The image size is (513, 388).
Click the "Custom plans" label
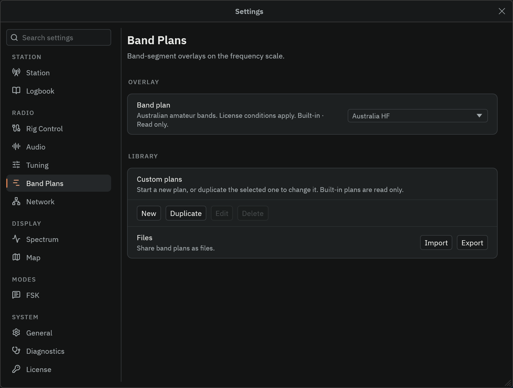click(x=159, y=179)
